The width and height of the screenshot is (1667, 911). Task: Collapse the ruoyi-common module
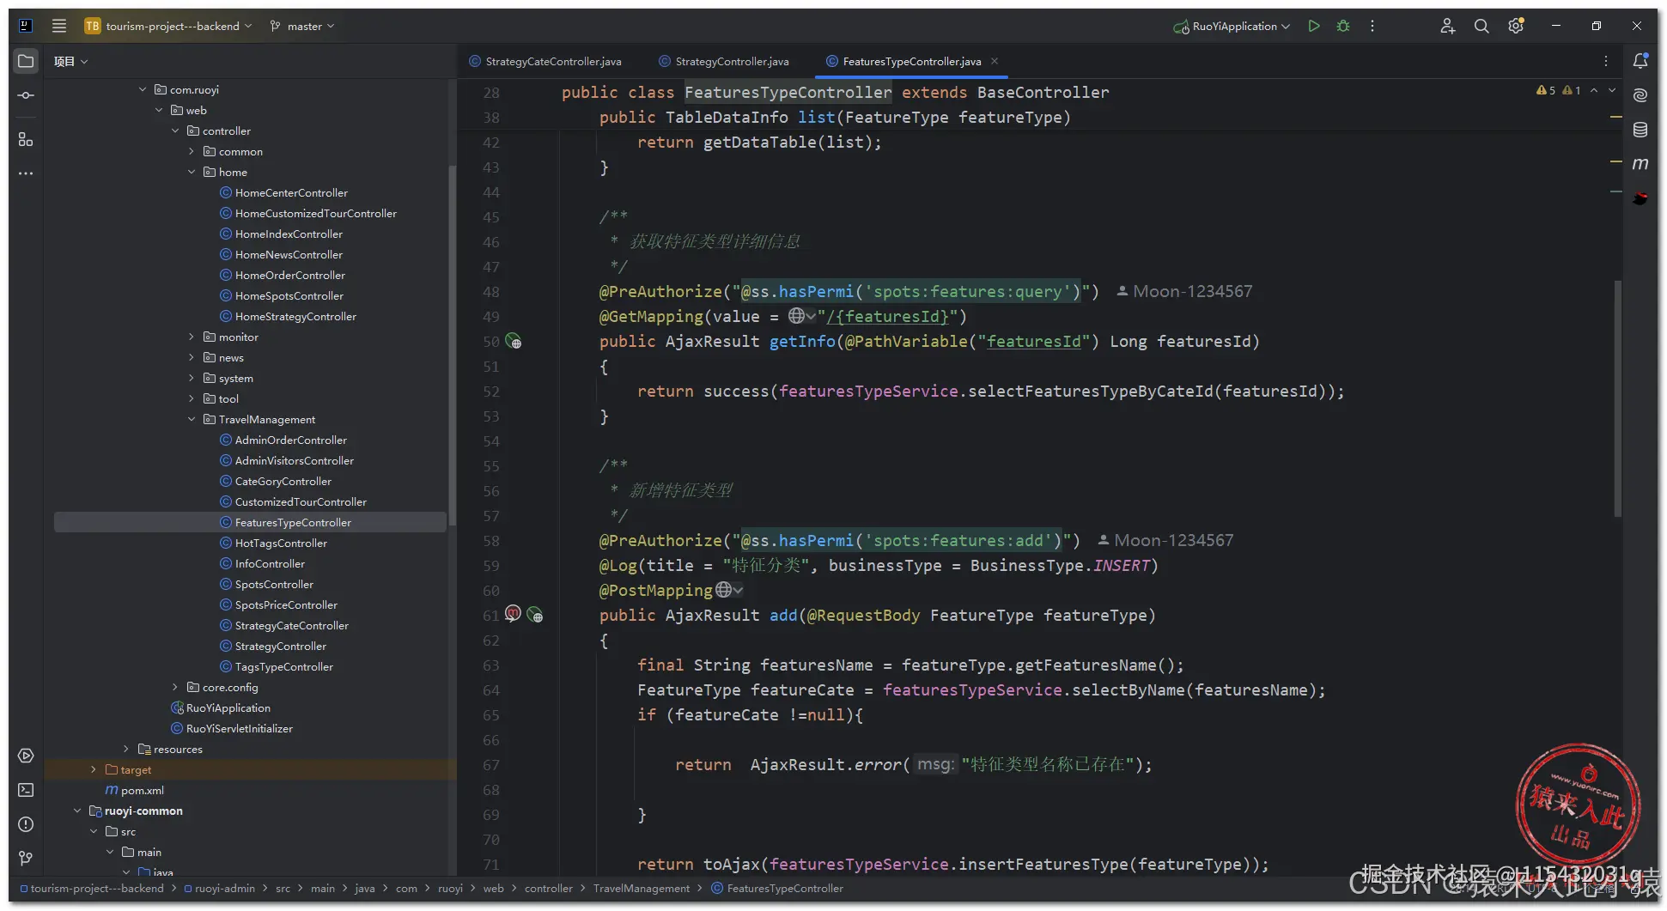pyautogui.click(x=77, y=811)
